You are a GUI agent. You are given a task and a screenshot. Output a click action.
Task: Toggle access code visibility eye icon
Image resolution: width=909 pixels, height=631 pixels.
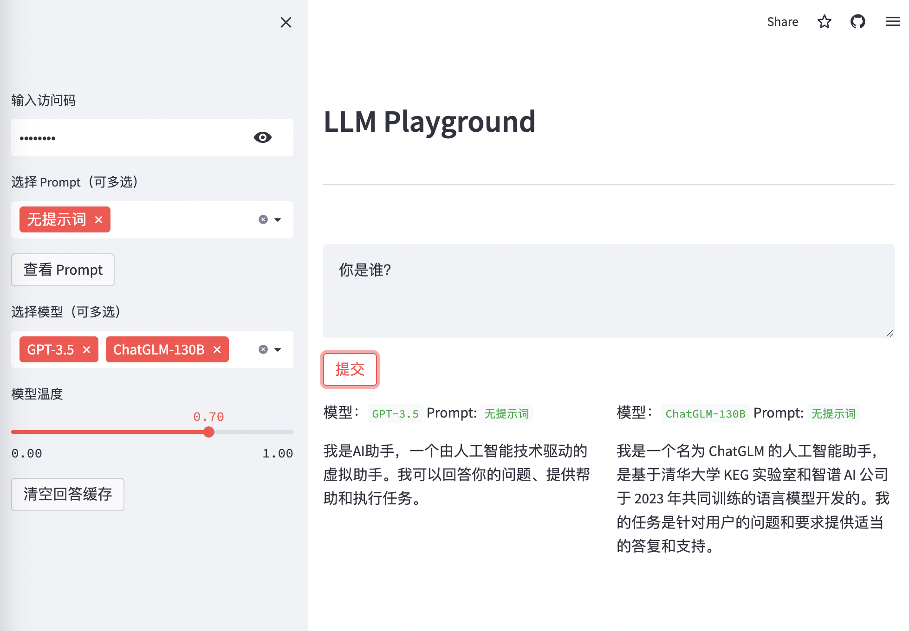pyautogui.click(x=262, y=137)
